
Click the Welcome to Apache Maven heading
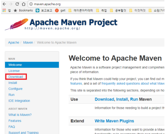115,58
